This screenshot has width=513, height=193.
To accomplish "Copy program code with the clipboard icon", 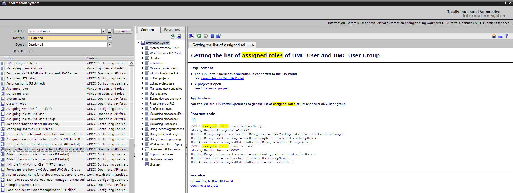I will (x=194, y=120).
